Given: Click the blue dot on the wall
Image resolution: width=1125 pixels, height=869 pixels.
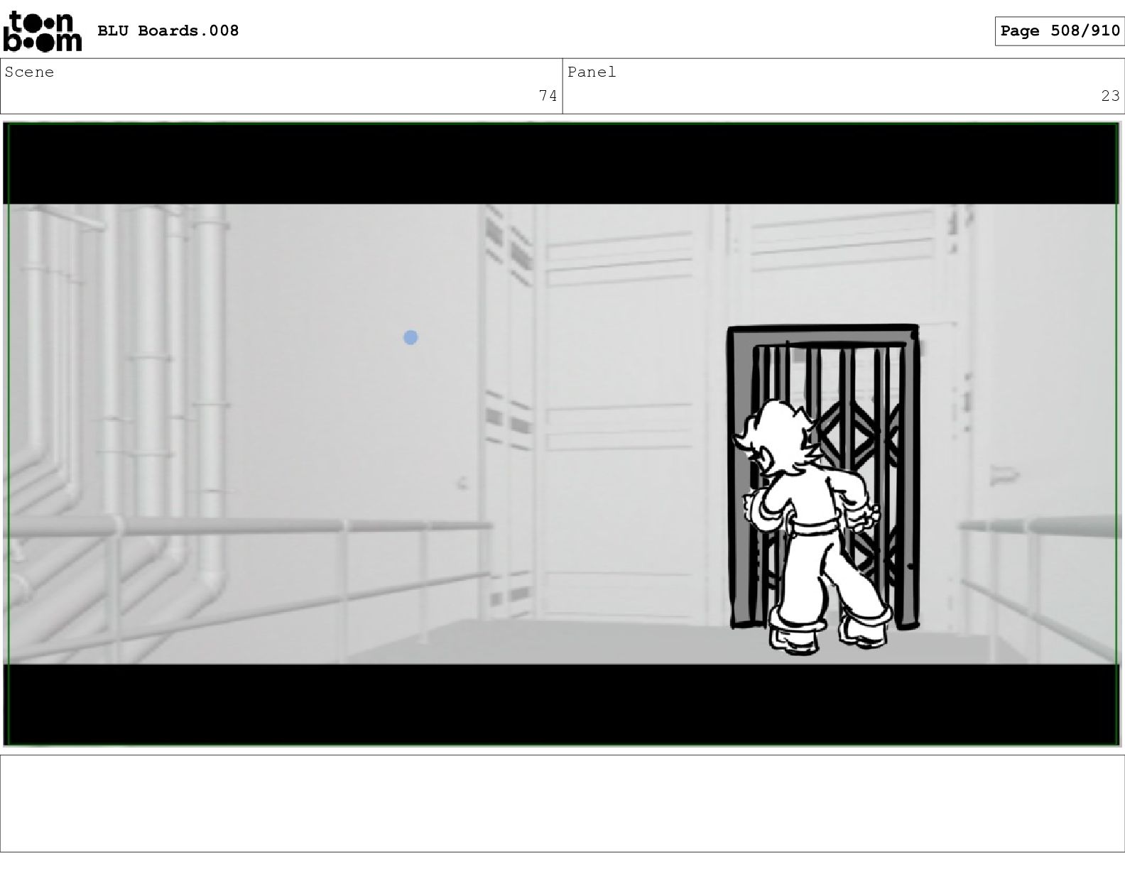Looking at the screenshot, I should pyautogui.click(x=411, y=337).
